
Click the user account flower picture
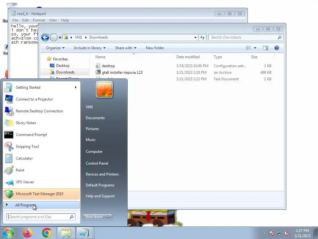pyautogui.click(x=104, y=89)
